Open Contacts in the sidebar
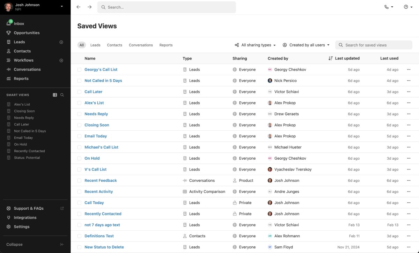This screenshot has width=419, height=253. [22, 51]
